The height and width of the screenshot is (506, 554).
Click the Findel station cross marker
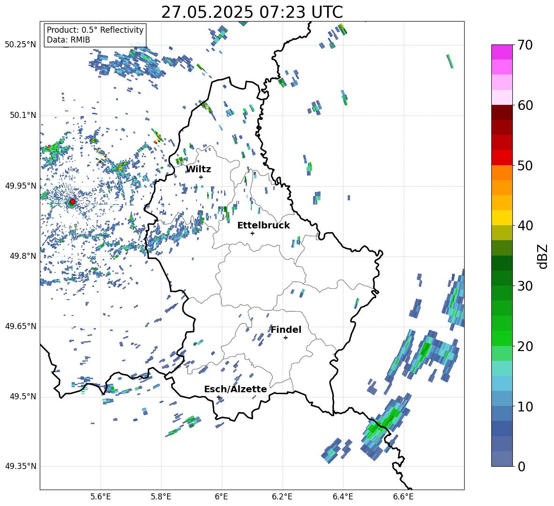coord(285,338)
